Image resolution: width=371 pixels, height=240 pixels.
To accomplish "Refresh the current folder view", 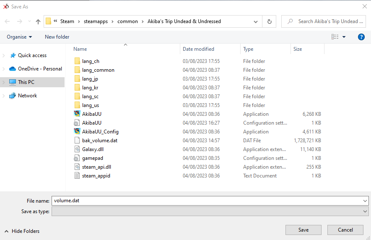I will 269,21.
